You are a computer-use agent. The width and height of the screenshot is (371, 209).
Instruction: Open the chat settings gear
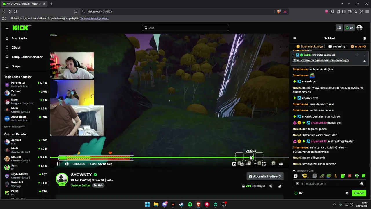coord(347,193)
